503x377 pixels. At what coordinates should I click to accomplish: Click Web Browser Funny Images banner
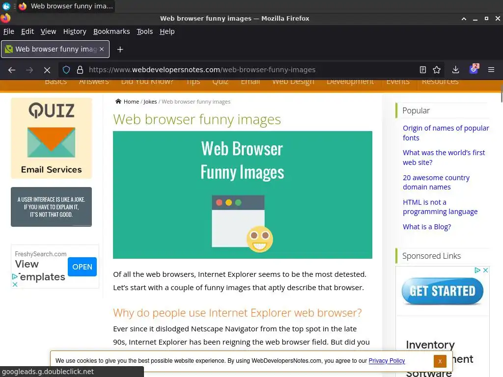(x=243, y=194)
